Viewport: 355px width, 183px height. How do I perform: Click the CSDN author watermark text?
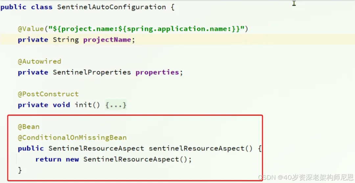(306, 177)
